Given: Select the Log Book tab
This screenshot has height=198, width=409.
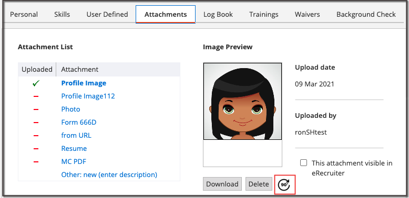Looking at the screenshot, I should tap(218, 14).
